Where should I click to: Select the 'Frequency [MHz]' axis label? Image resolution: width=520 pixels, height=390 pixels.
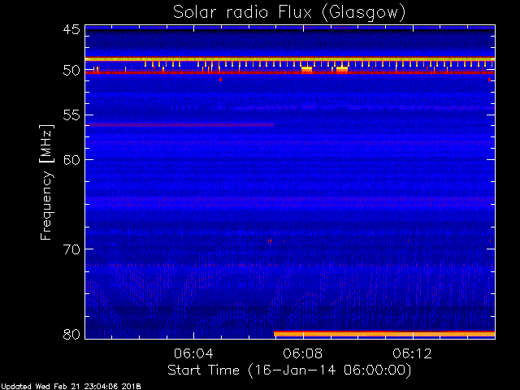point(46,182)
